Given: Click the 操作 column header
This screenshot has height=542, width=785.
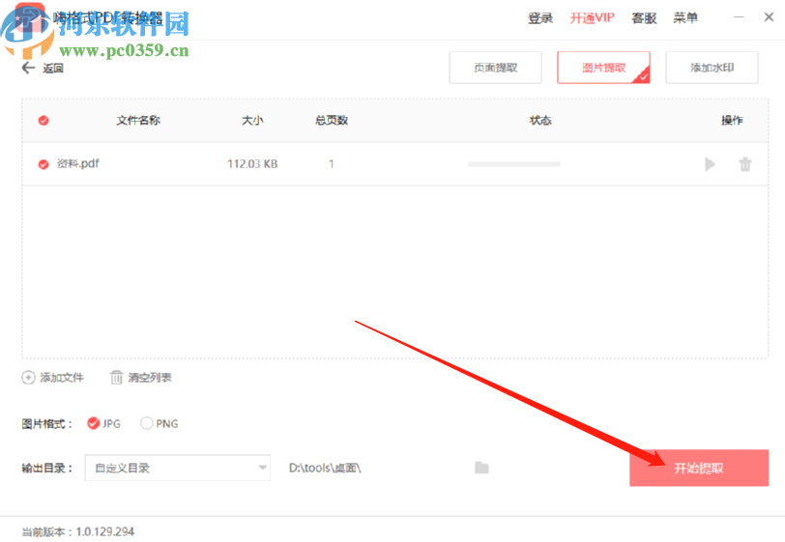Looking at the screenshot, I should click(x=732, y=121).
